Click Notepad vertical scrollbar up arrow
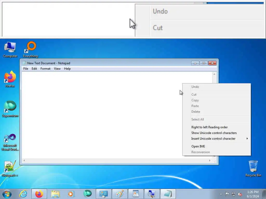Image resolution: width=266 pixels, height=199 pixels. point(214,74)
